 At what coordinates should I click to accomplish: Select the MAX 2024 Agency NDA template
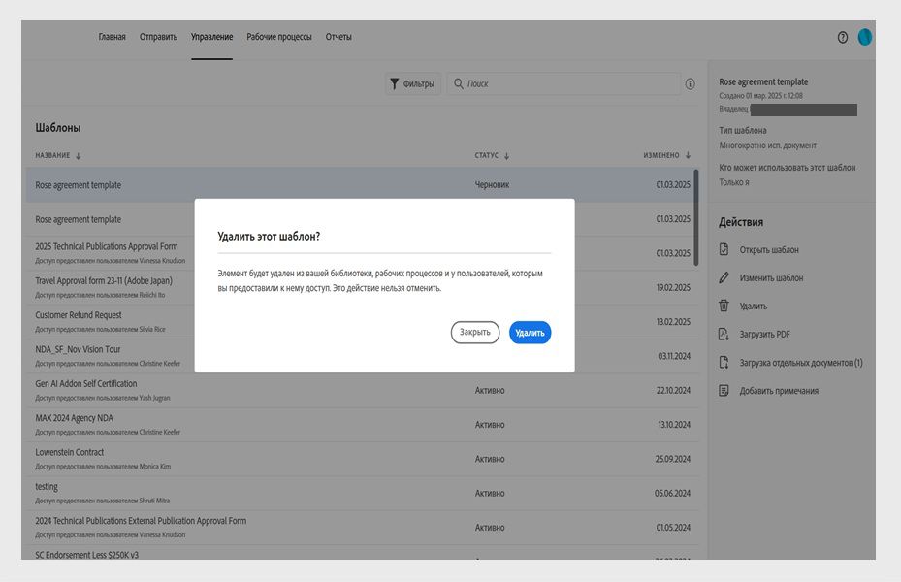click(x=362, y=425)
